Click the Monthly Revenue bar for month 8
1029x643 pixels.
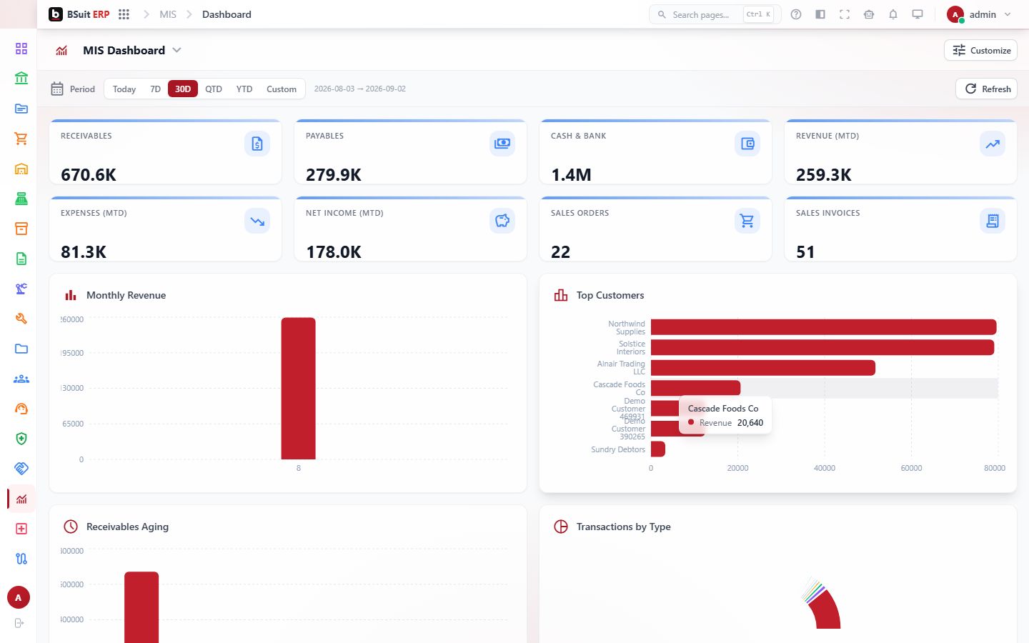coord(298,388)
